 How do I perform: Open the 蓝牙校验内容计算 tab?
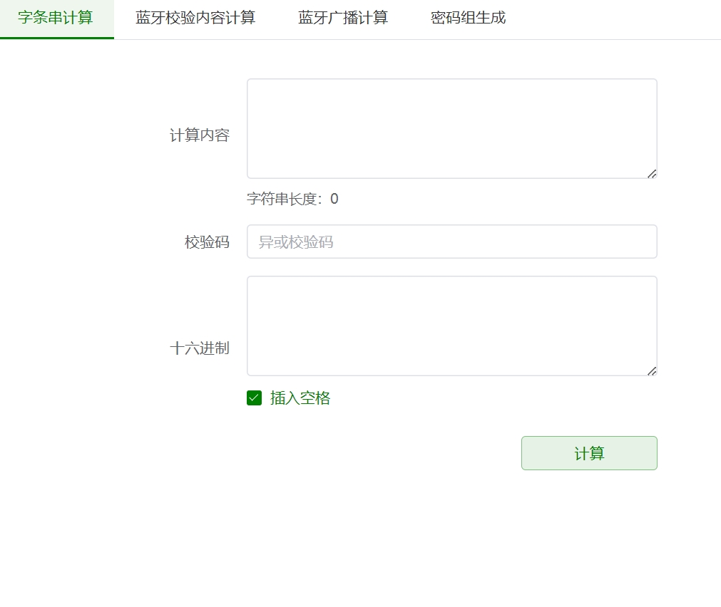(195, 19)
